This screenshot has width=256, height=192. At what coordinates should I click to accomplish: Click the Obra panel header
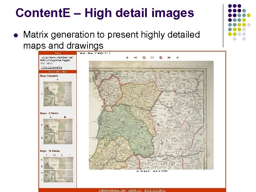[58, 53]
